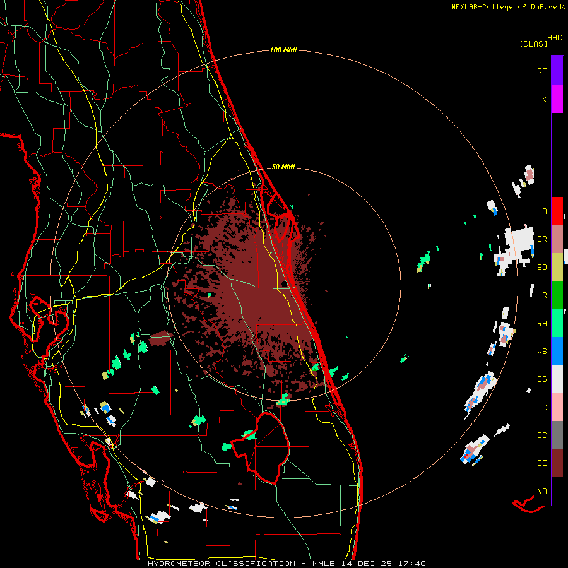Click the HHC product label

[x=554, y=38]
